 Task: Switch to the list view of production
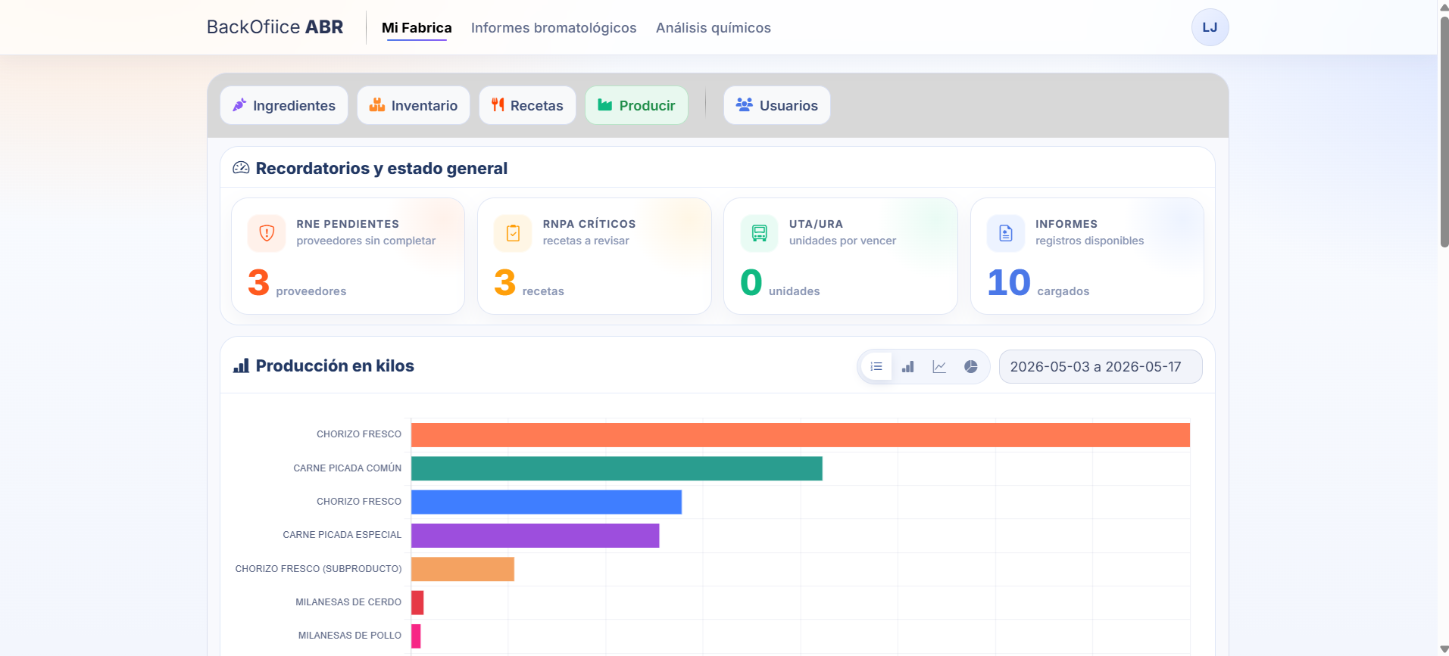pos(876,367)
